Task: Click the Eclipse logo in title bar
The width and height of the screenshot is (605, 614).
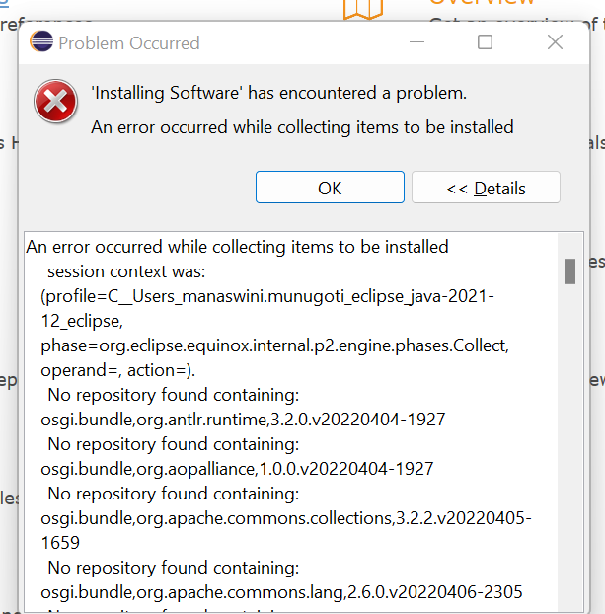Action: coord(41,41)
